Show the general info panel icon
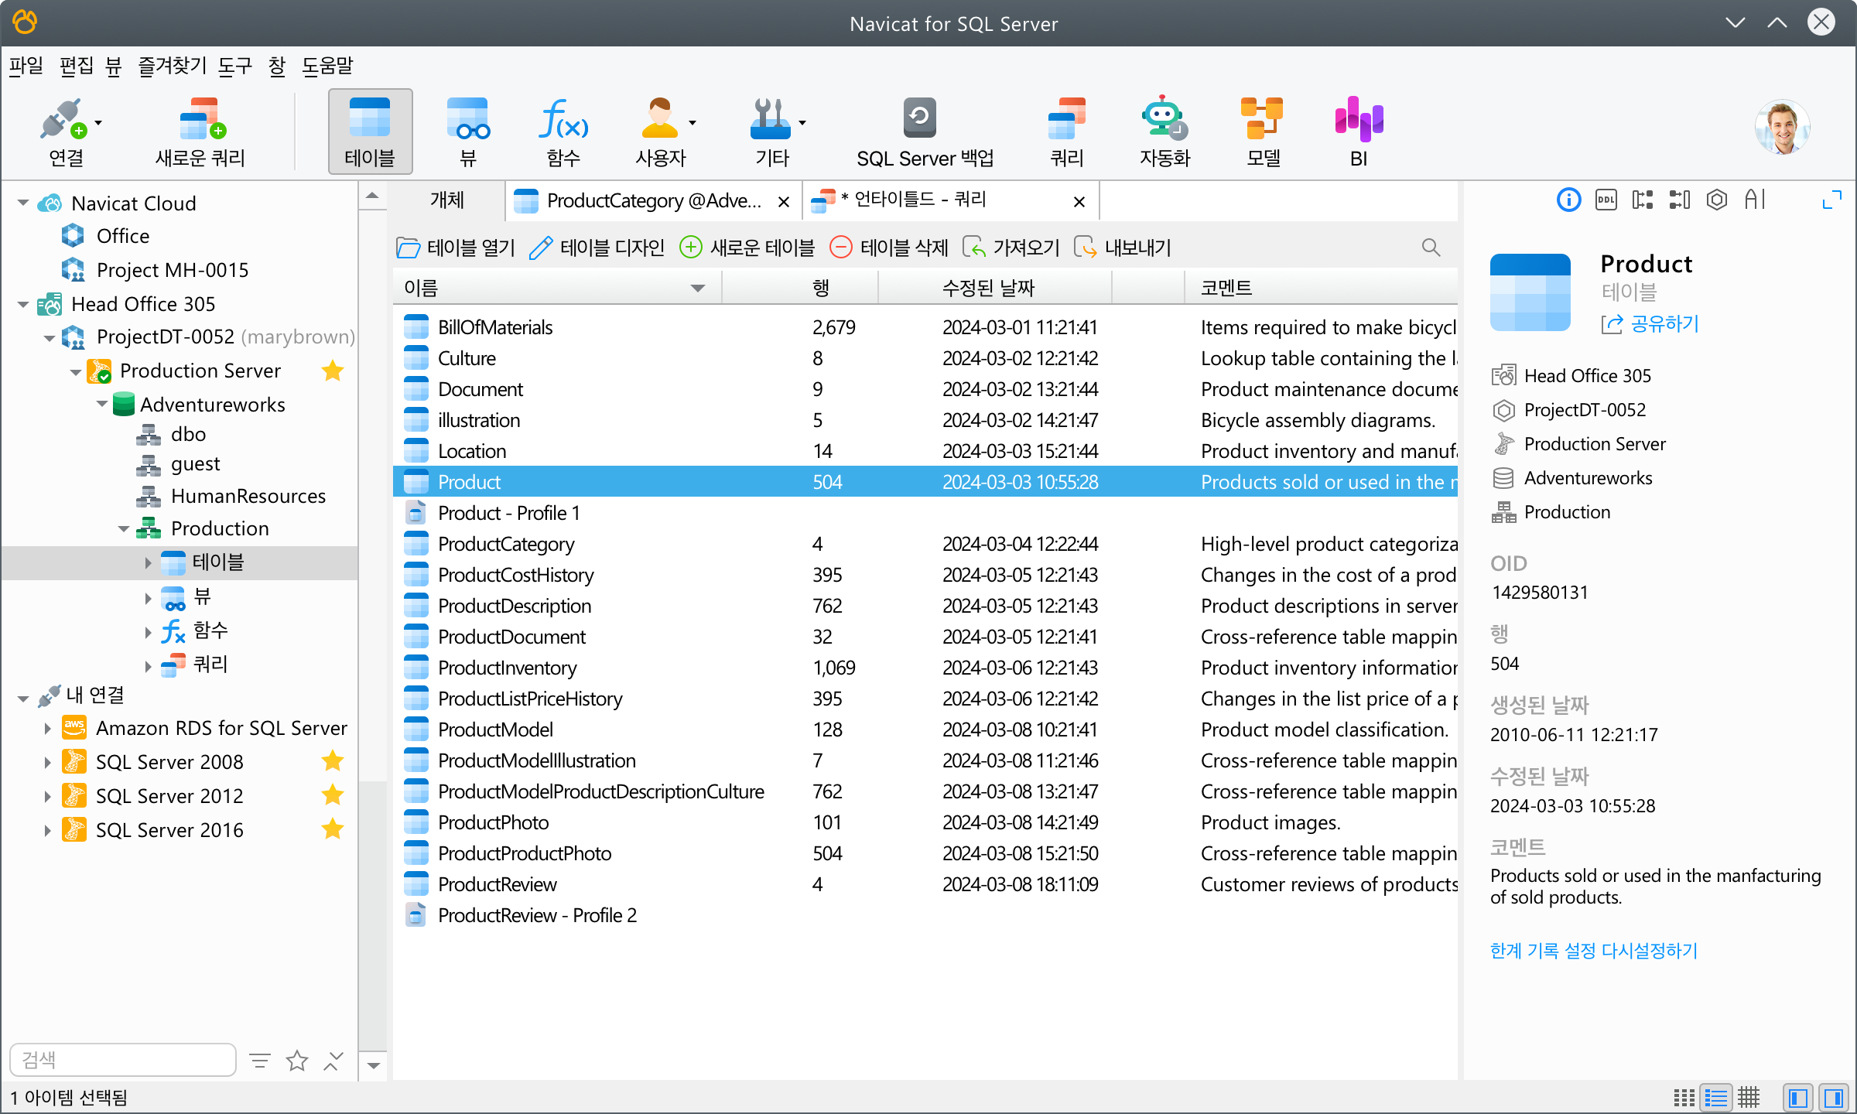1857x1114 pixels. tap(1568, 200)
